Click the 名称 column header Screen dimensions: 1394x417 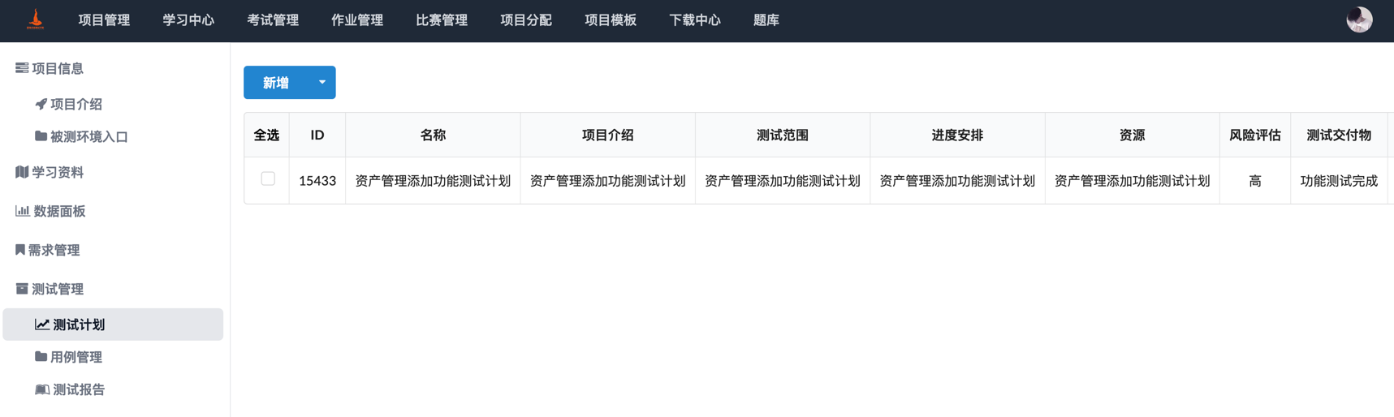(433, 135)
